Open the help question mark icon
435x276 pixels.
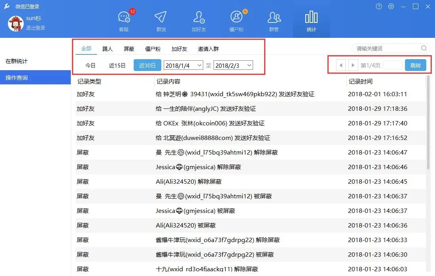pos(378,6)
